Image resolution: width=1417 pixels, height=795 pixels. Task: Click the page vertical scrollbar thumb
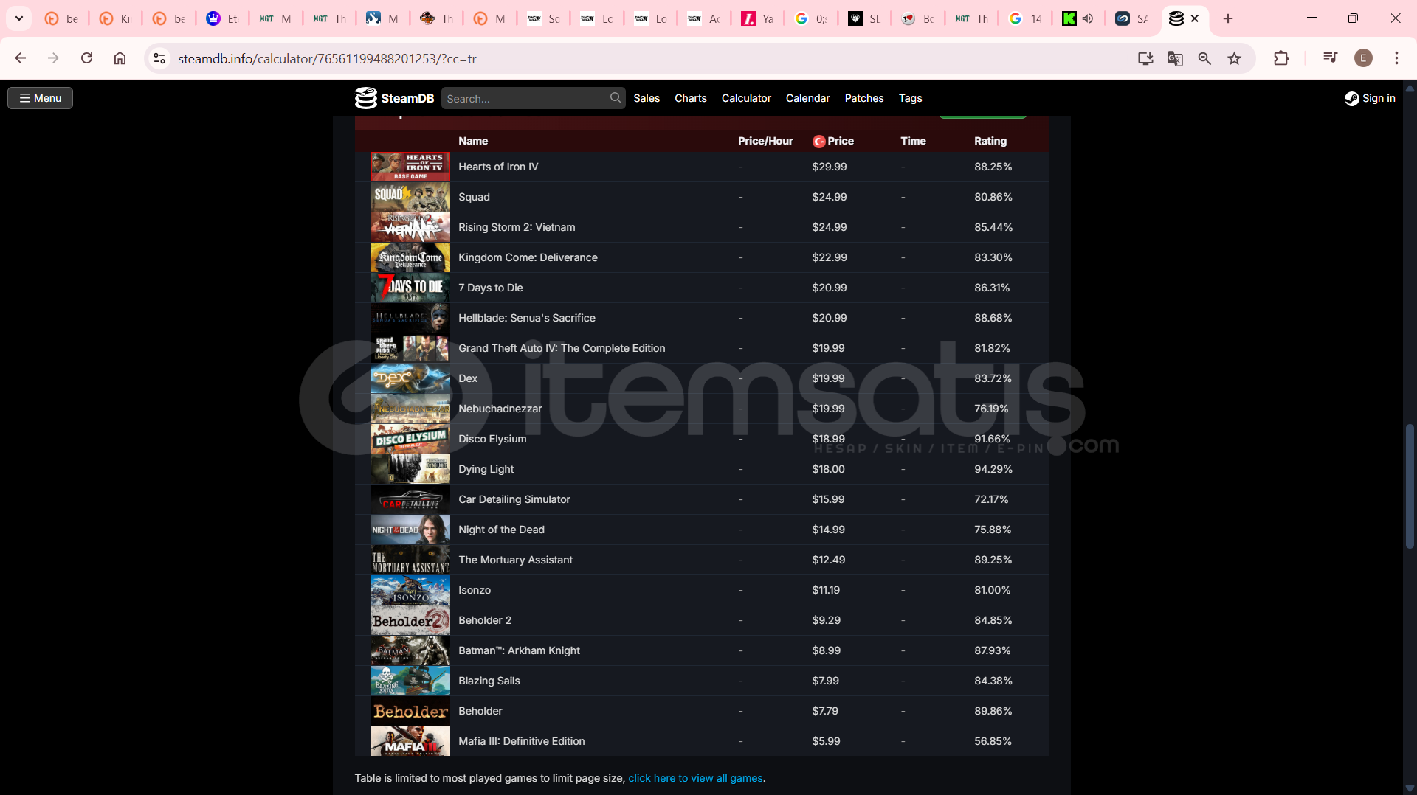[1410, 487]
